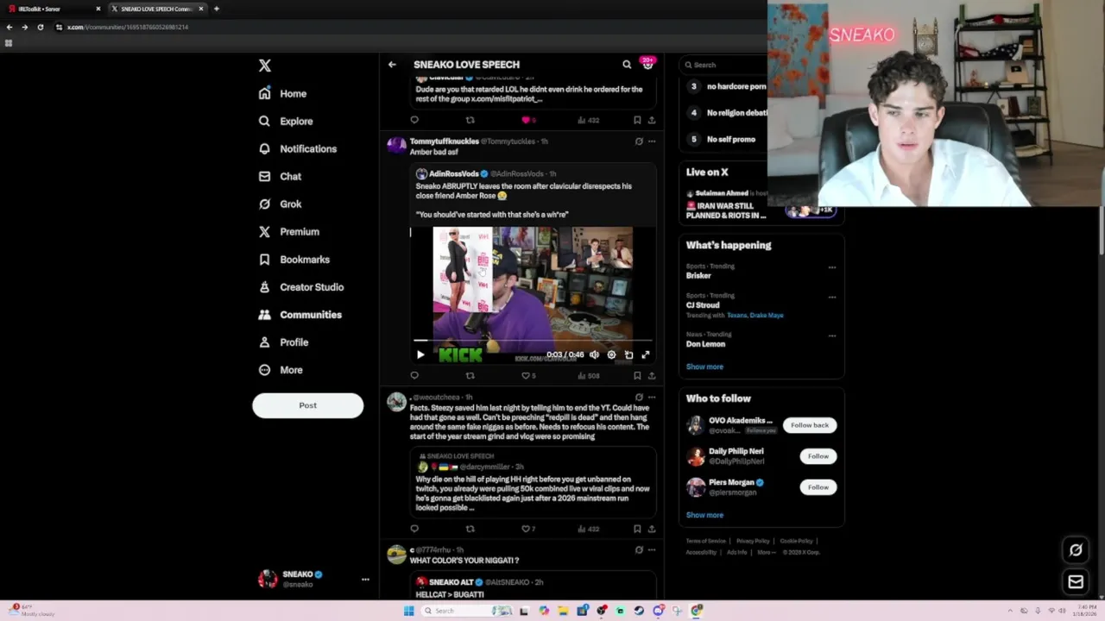Switch to the IRLToolkit Server tab
1105x621 pixels.
click(x=52, y=9)
